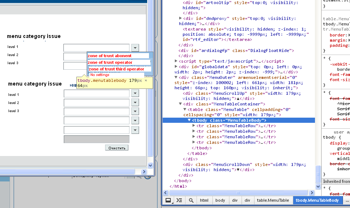The width and height of the screenshot is (350, 208).
Task: Click level 3 input in lower menu category section
Action: [x=96, y=111]
